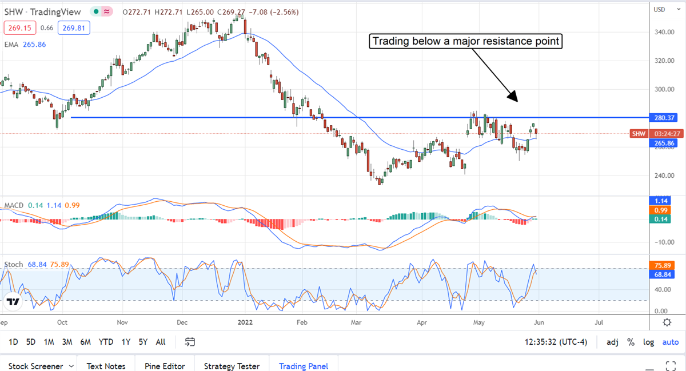Set date range to YTD
686x371 pixels.
[106, 342]
